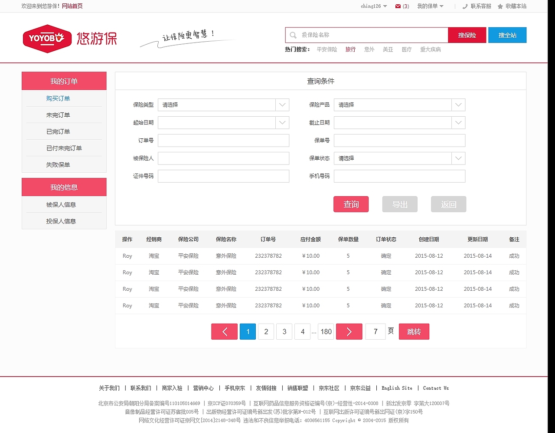Click the phone icon beside 联系客服

click(465, 6)
